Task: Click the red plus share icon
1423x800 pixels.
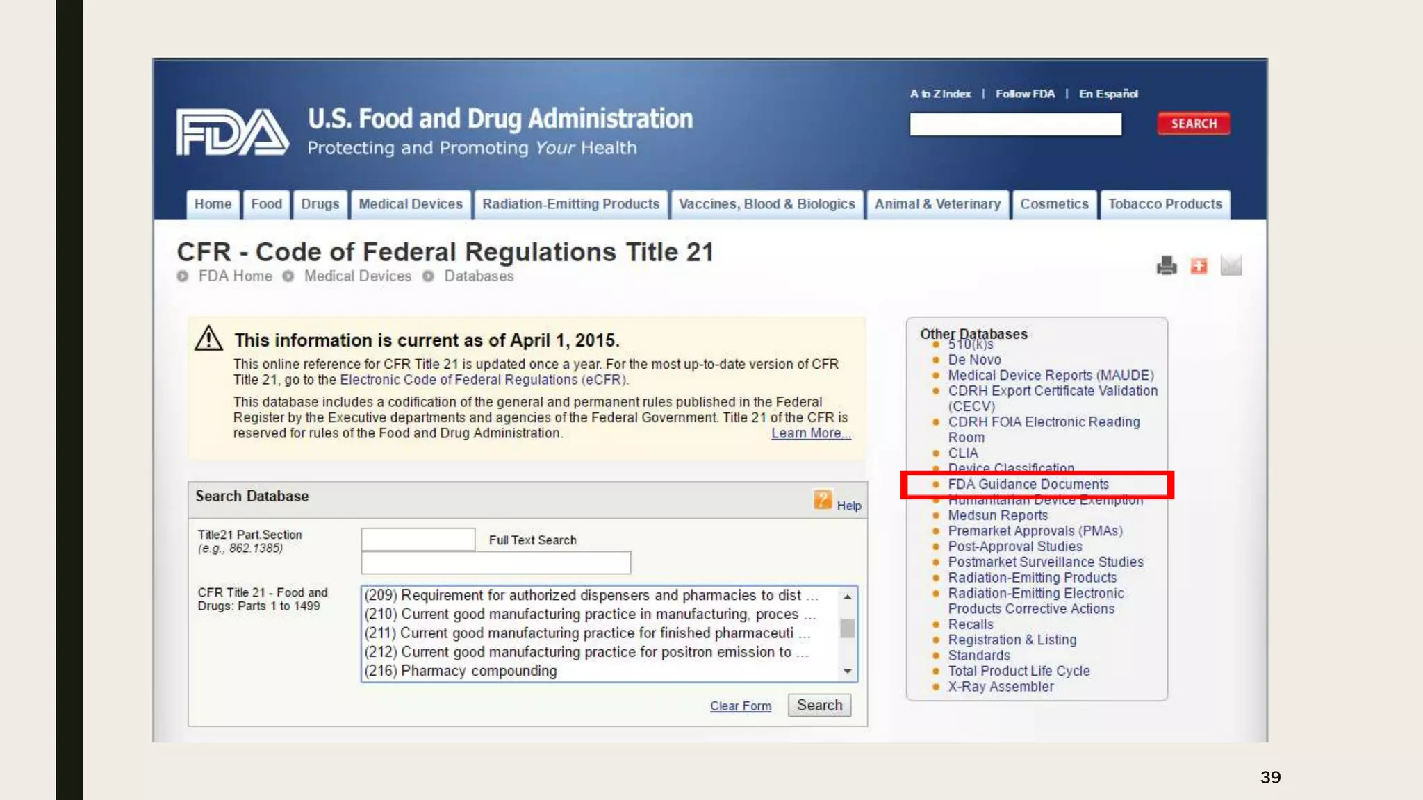Action: point(1199,265)
